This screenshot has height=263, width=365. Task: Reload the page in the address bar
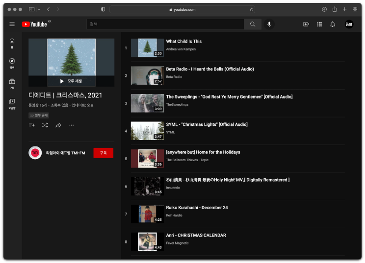point(251,9)
